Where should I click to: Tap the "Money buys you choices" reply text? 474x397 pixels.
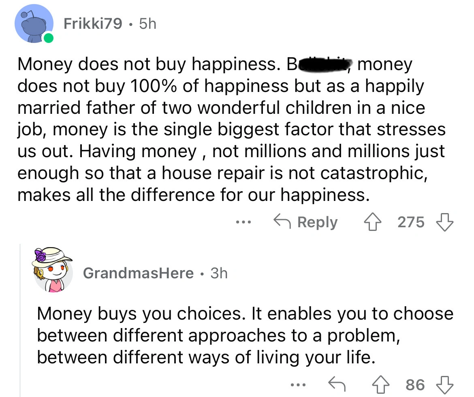pyautogui.click(x=243, y=335)
